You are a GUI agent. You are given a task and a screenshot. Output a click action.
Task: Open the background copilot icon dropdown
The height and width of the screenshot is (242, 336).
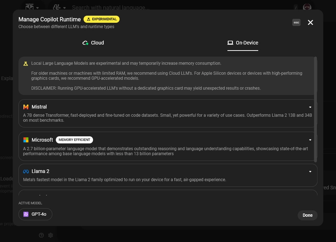pos(59,7)
